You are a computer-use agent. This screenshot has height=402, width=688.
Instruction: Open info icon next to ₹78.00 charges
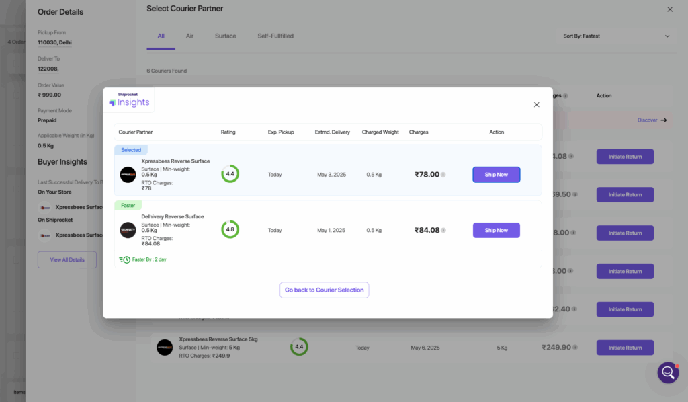pyautogui.click(x=443, y=175)
